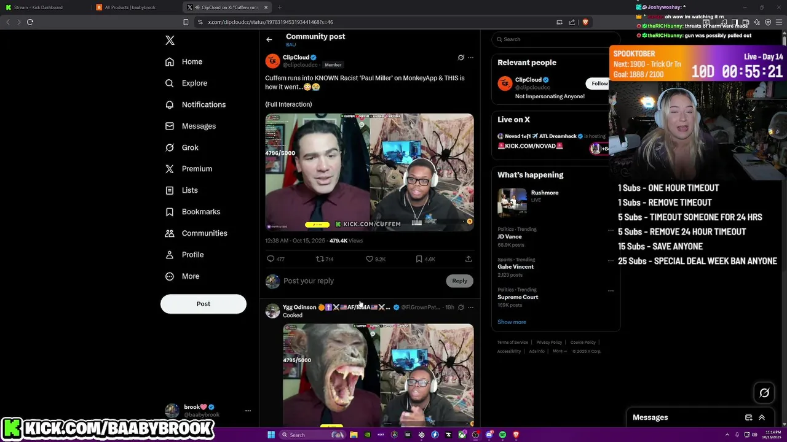Screen dimensions: 787x442
Task: Click the X Search box
Action: (556, 39)
